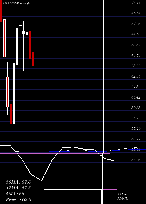
Task: Click the 50MA : 67.6 indicator text
Action: (x=18, y=182)
